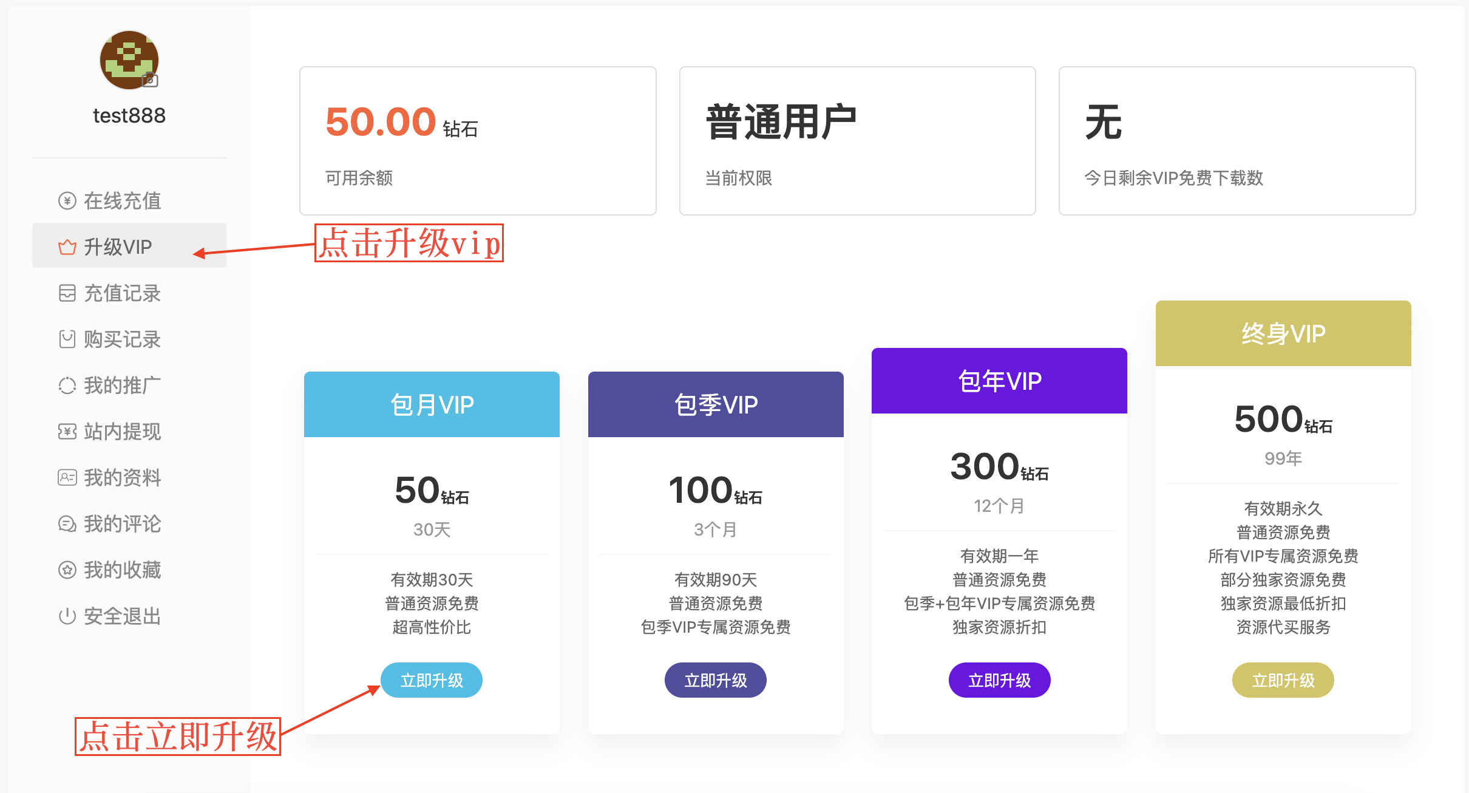The width and height of the screenshot is (1469, 793).
Task: Open the 在线充值 menu item
Action: [x=122, y=201]
